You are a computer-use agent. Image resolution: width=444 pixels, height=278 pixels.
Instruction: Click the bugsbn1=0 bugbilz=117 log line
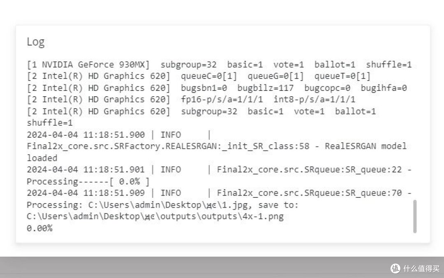coord(217,88)
